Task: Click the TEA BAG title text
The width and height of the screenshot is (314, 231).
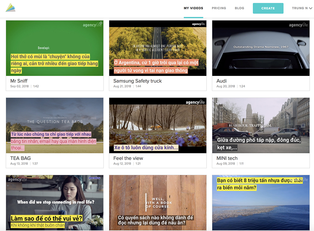Action: (x=20, y=158)
